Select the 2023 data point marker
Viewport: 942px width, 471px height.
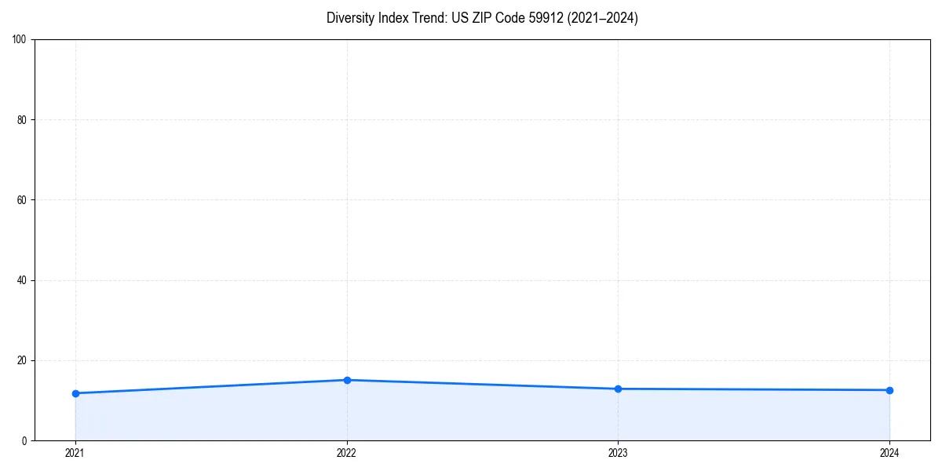point(619,388)
